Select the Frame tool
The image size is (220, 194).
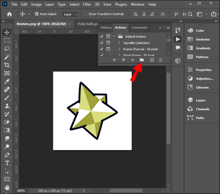7,73
